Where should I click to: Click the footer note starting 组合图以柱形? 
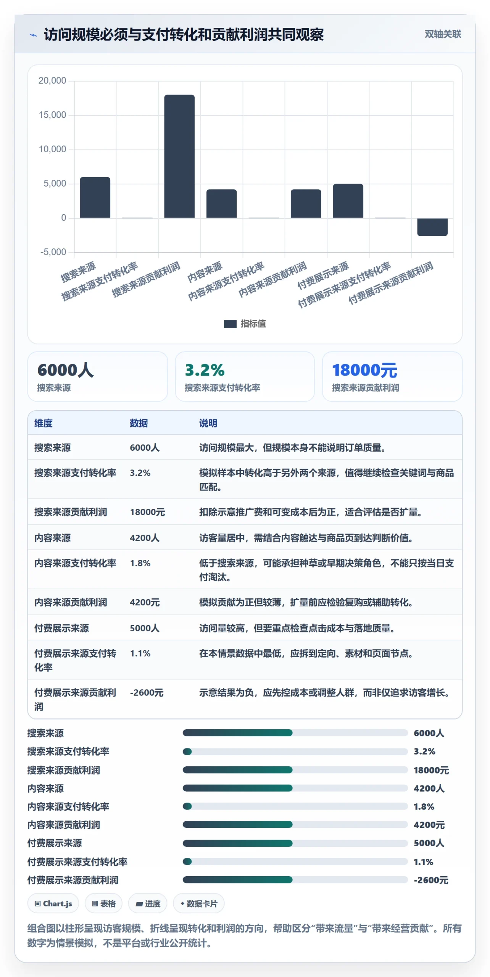[x=244, y=935]
